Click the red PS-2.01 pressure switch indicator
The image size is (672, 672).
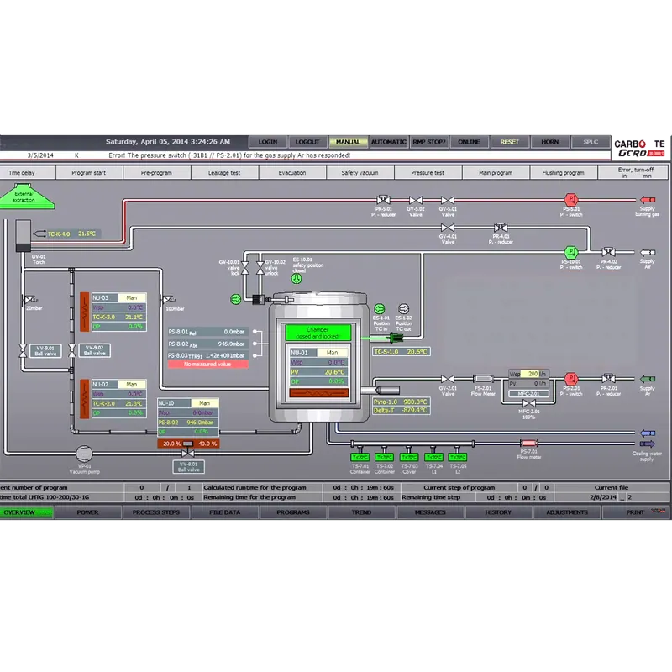click(x=571, y=379)
